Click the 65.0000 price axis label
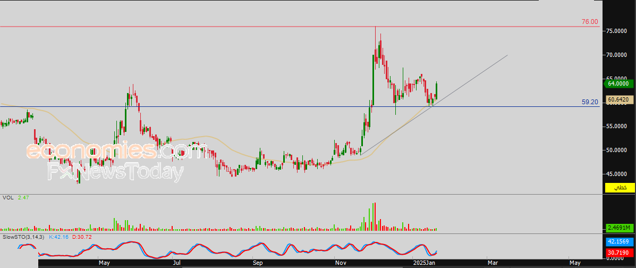 tap(616, 77)
